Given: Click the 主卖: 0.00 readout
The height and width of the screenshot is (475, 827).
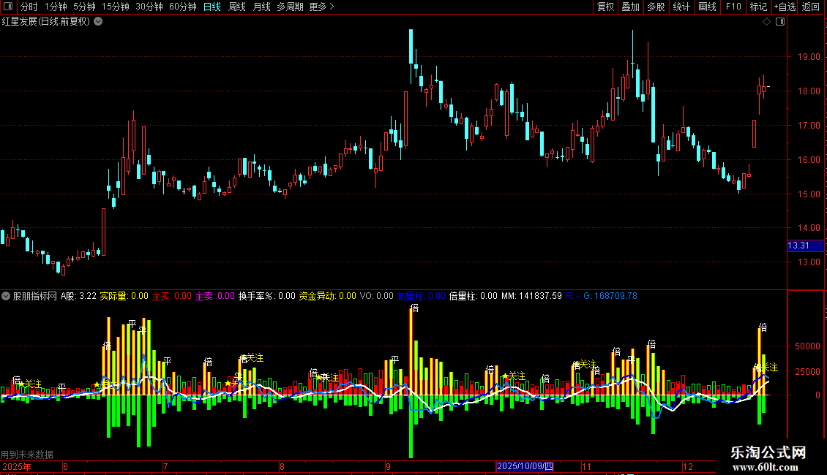Looking at the screenshot, I should pos(214,296).
